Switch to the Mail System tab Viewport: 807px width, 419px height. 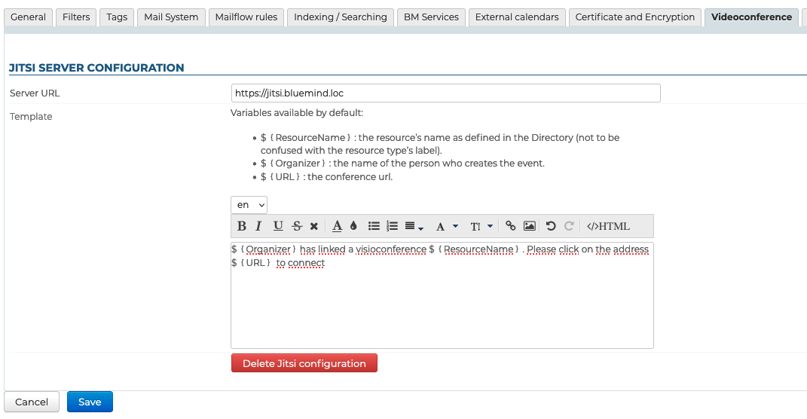click(171, 17)
